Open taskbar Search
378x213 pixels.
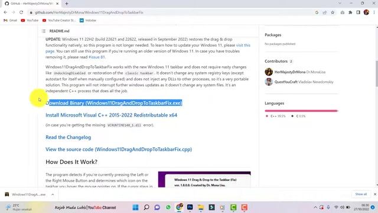pyautogui.click(x=146, y=207)
